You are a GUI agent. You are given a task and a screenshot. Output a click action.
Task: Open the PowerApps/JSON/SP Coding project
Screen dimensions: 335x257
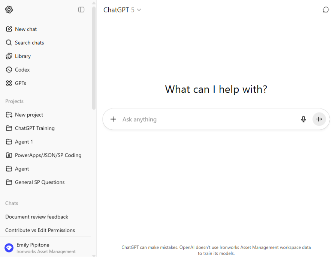[x=48, y=155]
